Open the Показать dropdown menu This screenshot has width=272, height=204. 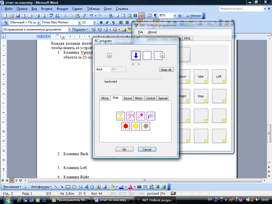click(80, 29)
